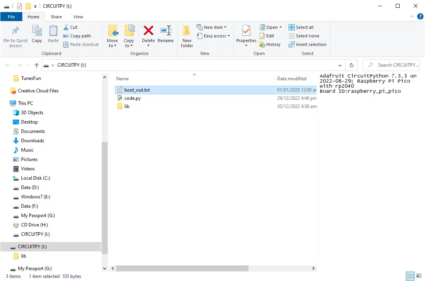The width and height of the screenshot is (425, 281).
Task: Click Select all in the ribbon
Action: pos(301,27)
